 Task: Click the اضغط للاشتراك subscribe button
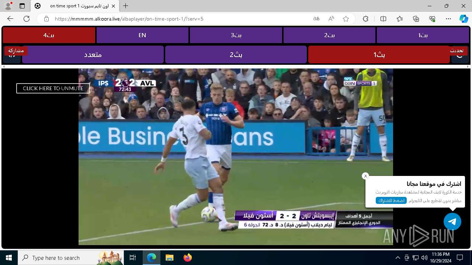coord(391,201)
